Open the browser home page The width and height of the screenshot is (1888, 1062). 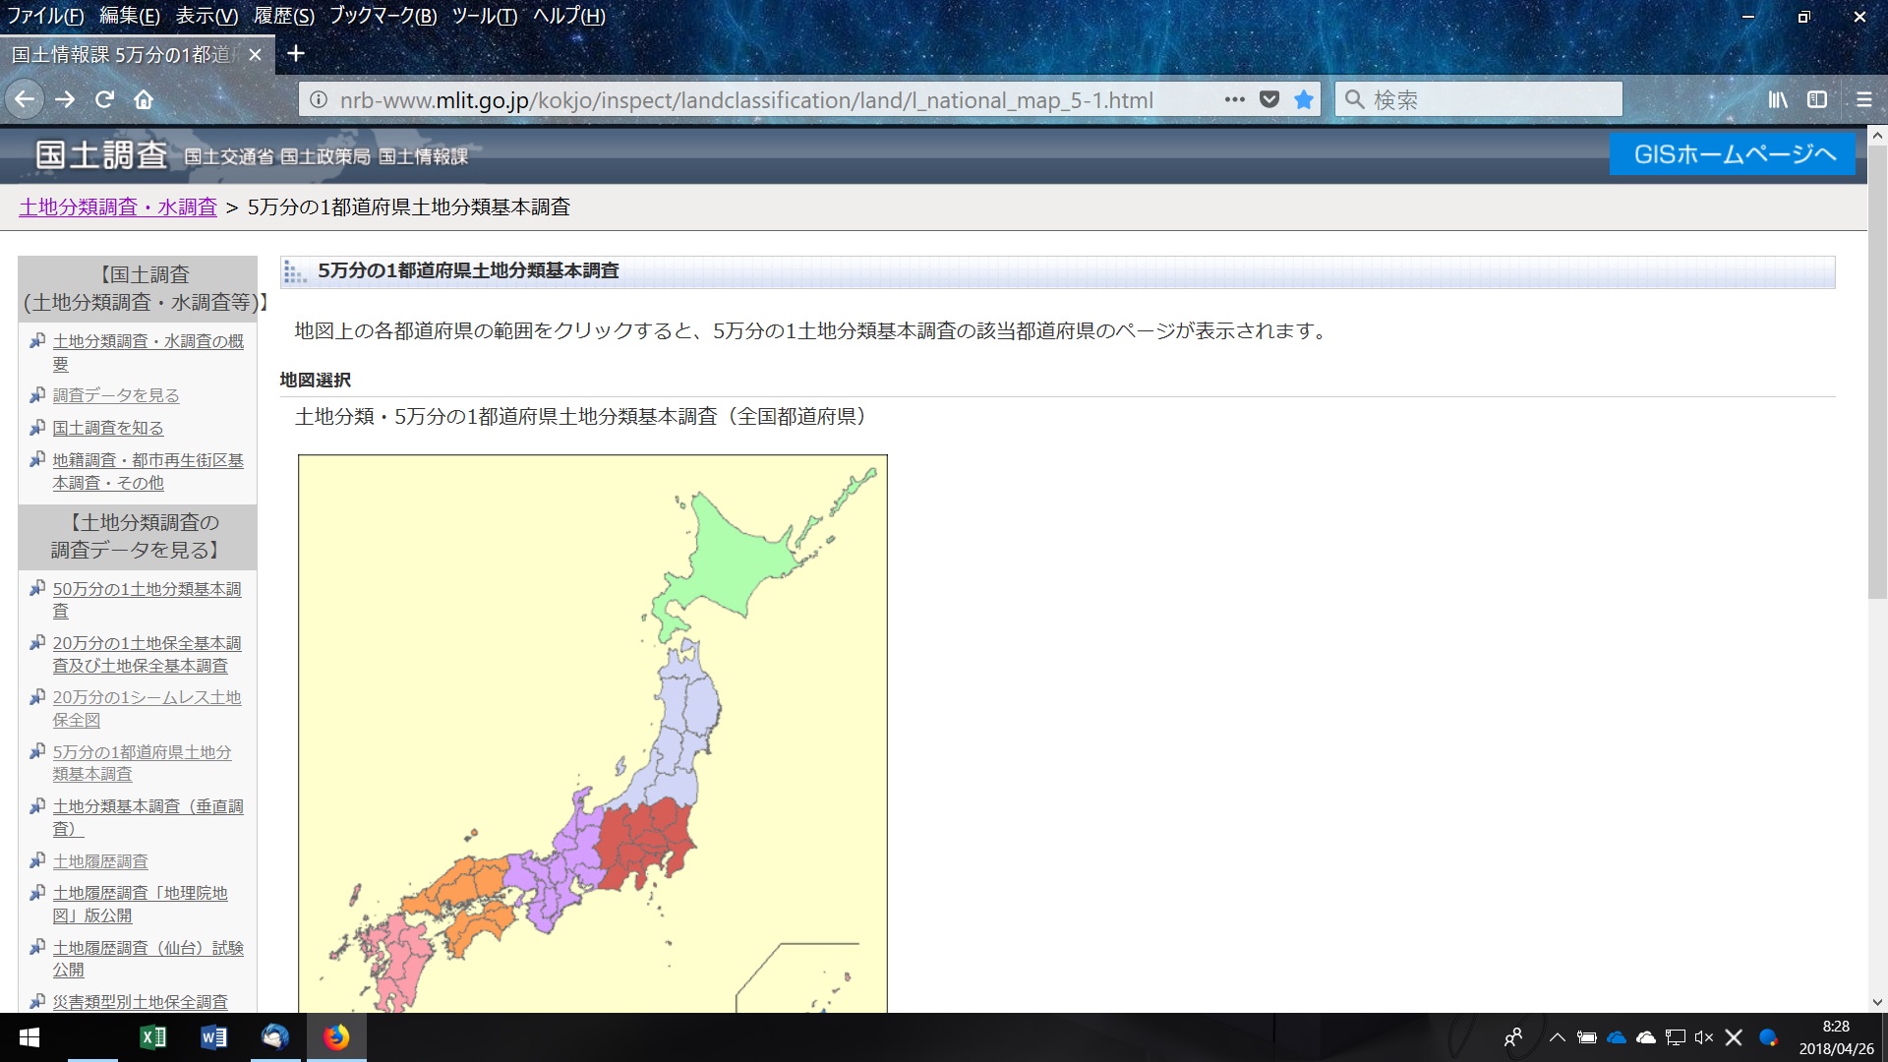coord(144,99)
